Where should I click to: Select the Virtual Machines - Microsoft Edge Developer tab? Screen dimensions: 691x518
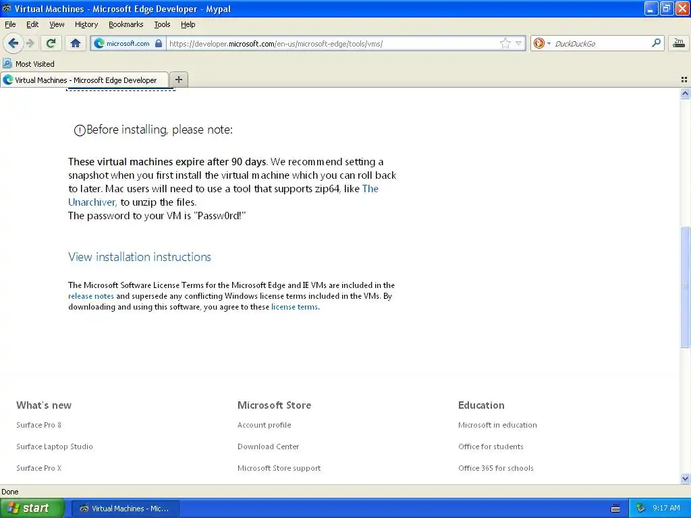(84, 80)
